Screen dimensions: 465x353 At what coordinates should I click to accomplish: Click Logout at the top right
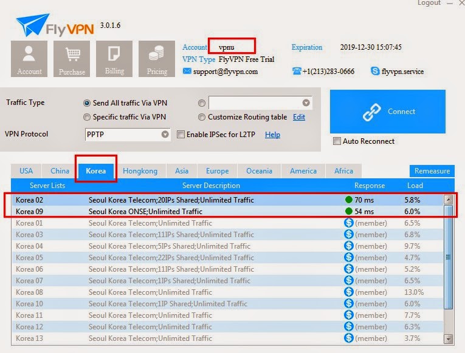click(429, 3)
